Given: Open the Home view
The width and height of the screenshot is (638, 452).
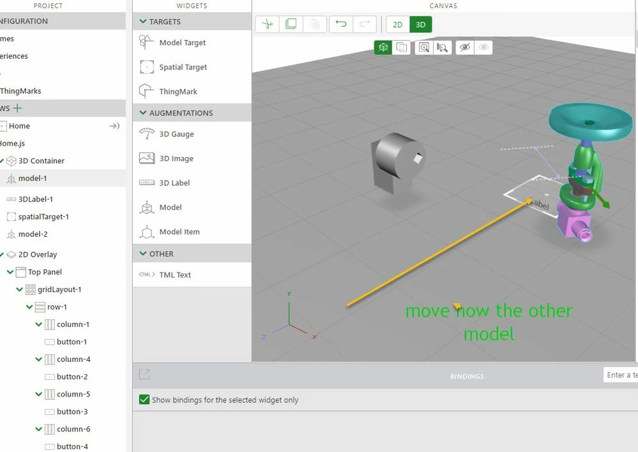Looking at the screenshot, I should pyautogui.click(x=19, y=126).
